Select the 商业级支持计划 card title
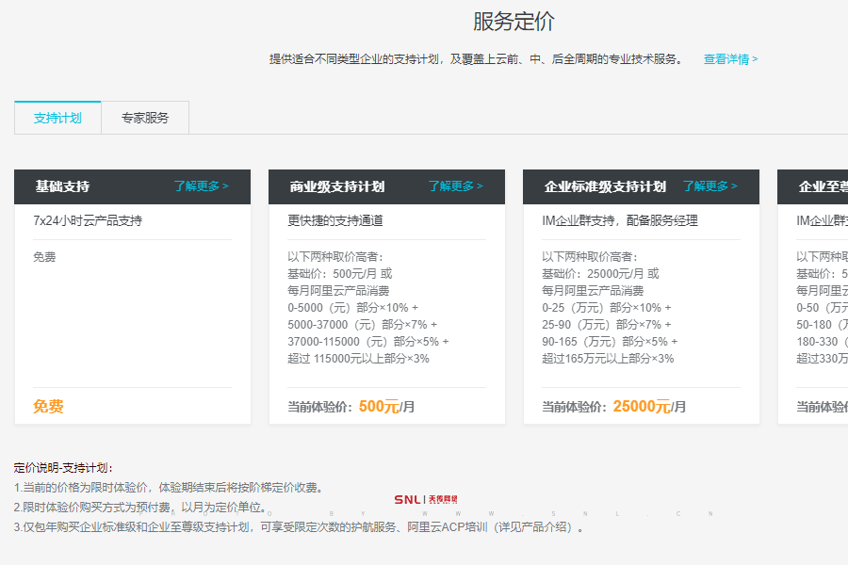The width and height of the screenshot is (848, 565). [x=337, y=186]
